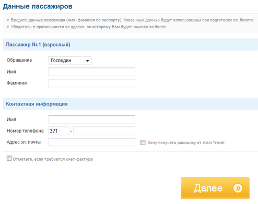The width and height of the screenshot is (258, 204).
Task: Enable the Alani Travel newsletter checkbox
Action: (143, 142)
